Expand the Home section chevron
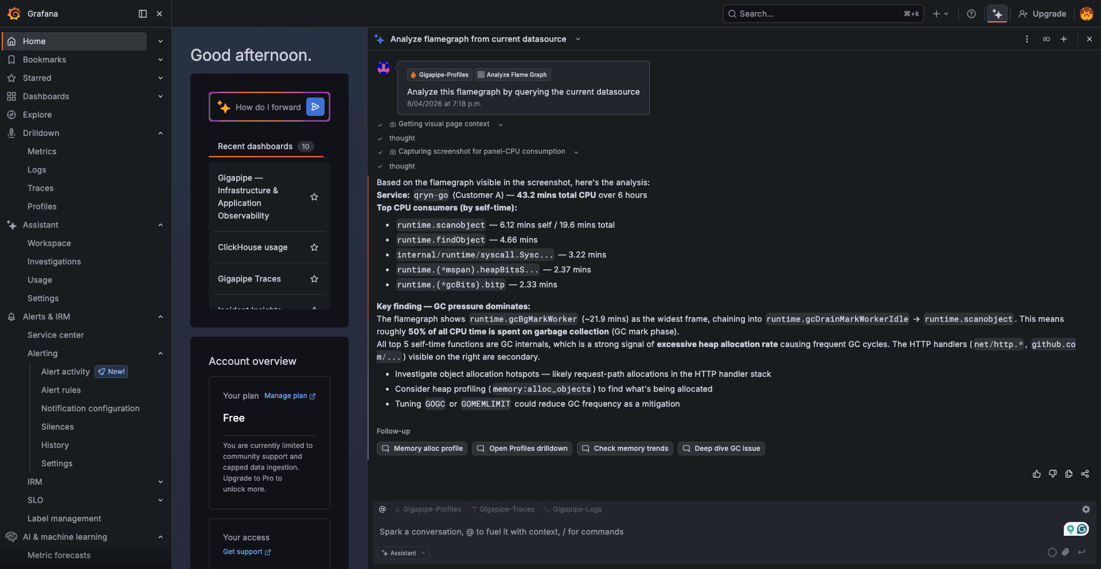 pos(161,41)
